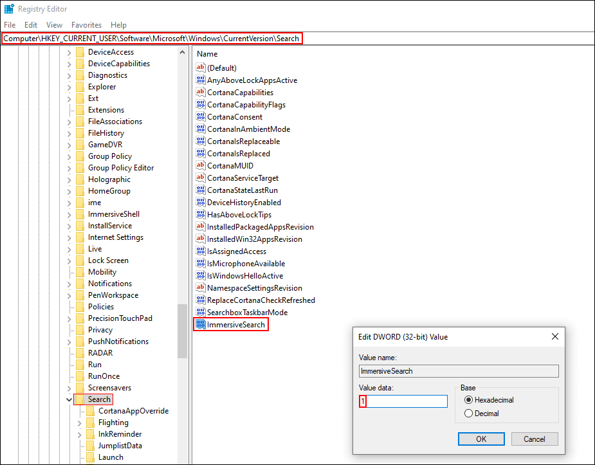Viewport: 595px width, 465px height.
Task: Open the View menu
Action: [x=54, y=24]
